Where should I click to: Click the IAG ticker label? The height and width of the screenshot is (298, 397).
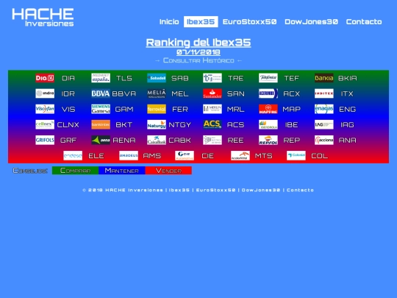coord(347,124)
